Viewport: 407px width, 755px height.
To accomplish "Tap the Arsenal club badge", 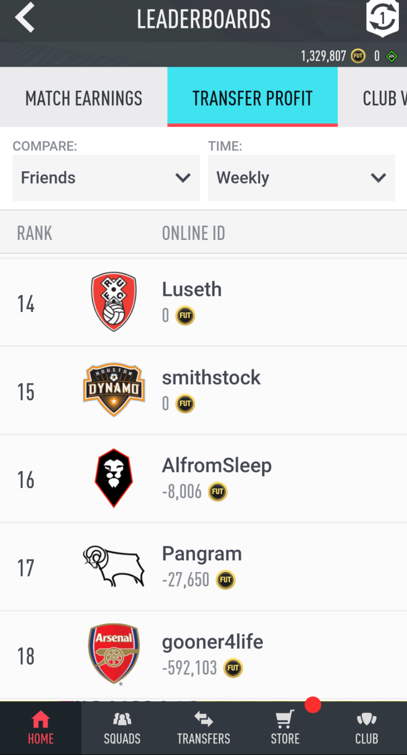I will [x=114, y=653].
